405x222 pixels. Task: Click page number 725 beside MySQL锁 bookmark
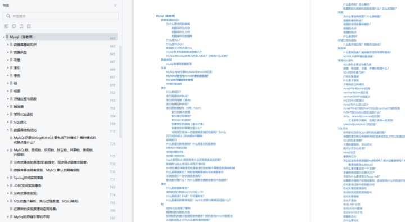[112, 156]
